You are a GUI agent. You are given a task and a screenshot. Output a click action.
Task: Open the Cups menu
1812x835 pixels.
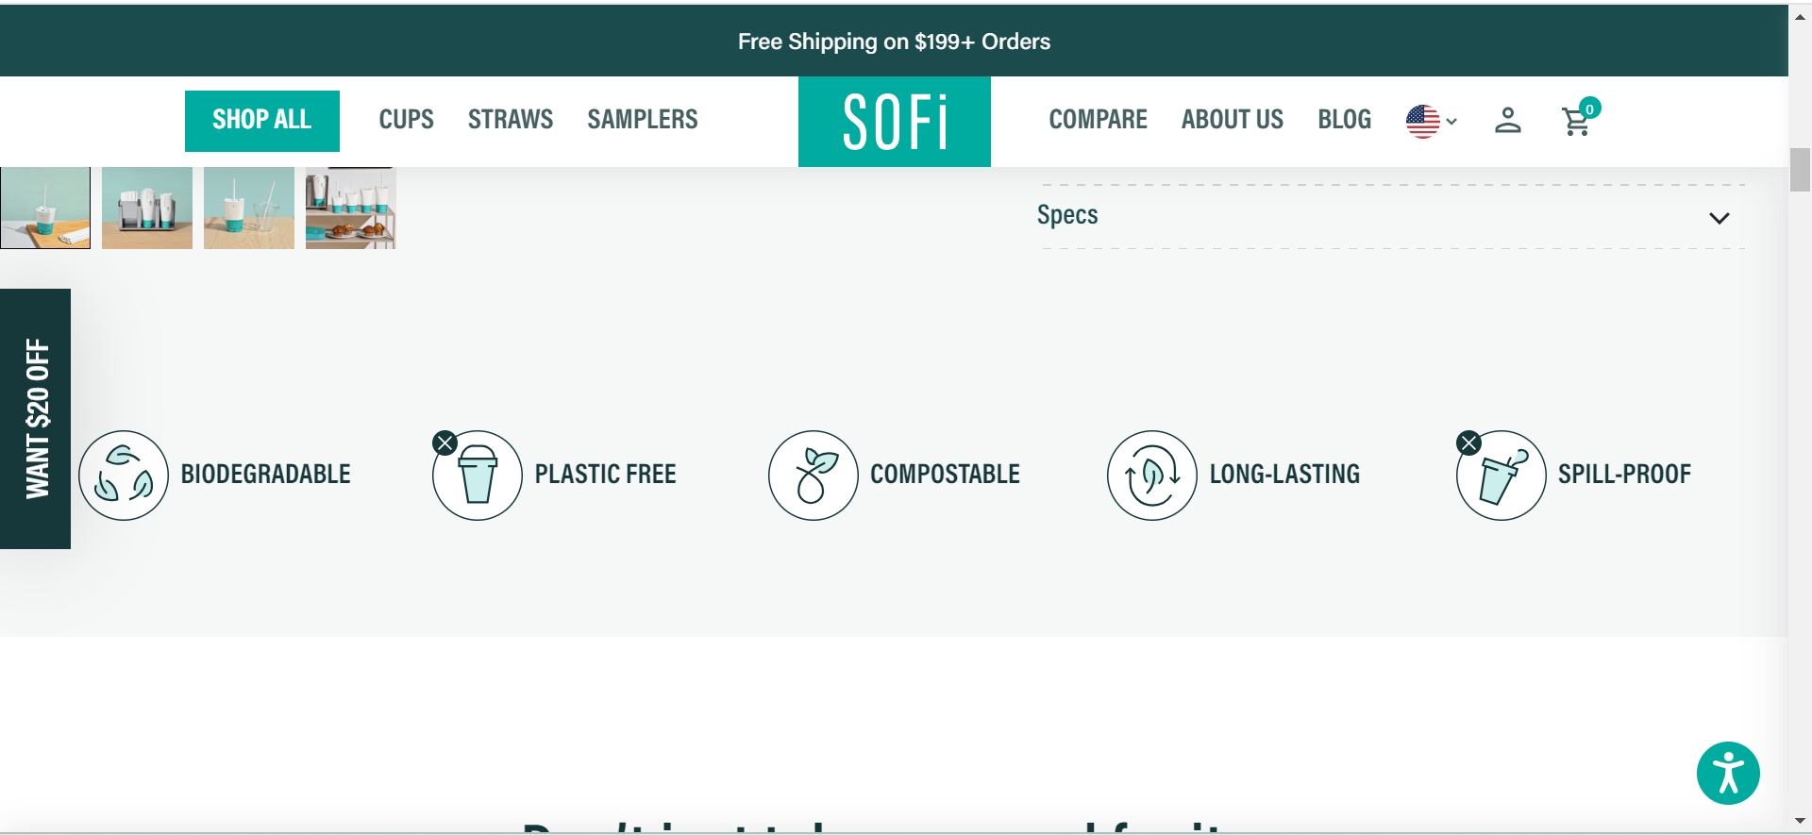(407, 120)
